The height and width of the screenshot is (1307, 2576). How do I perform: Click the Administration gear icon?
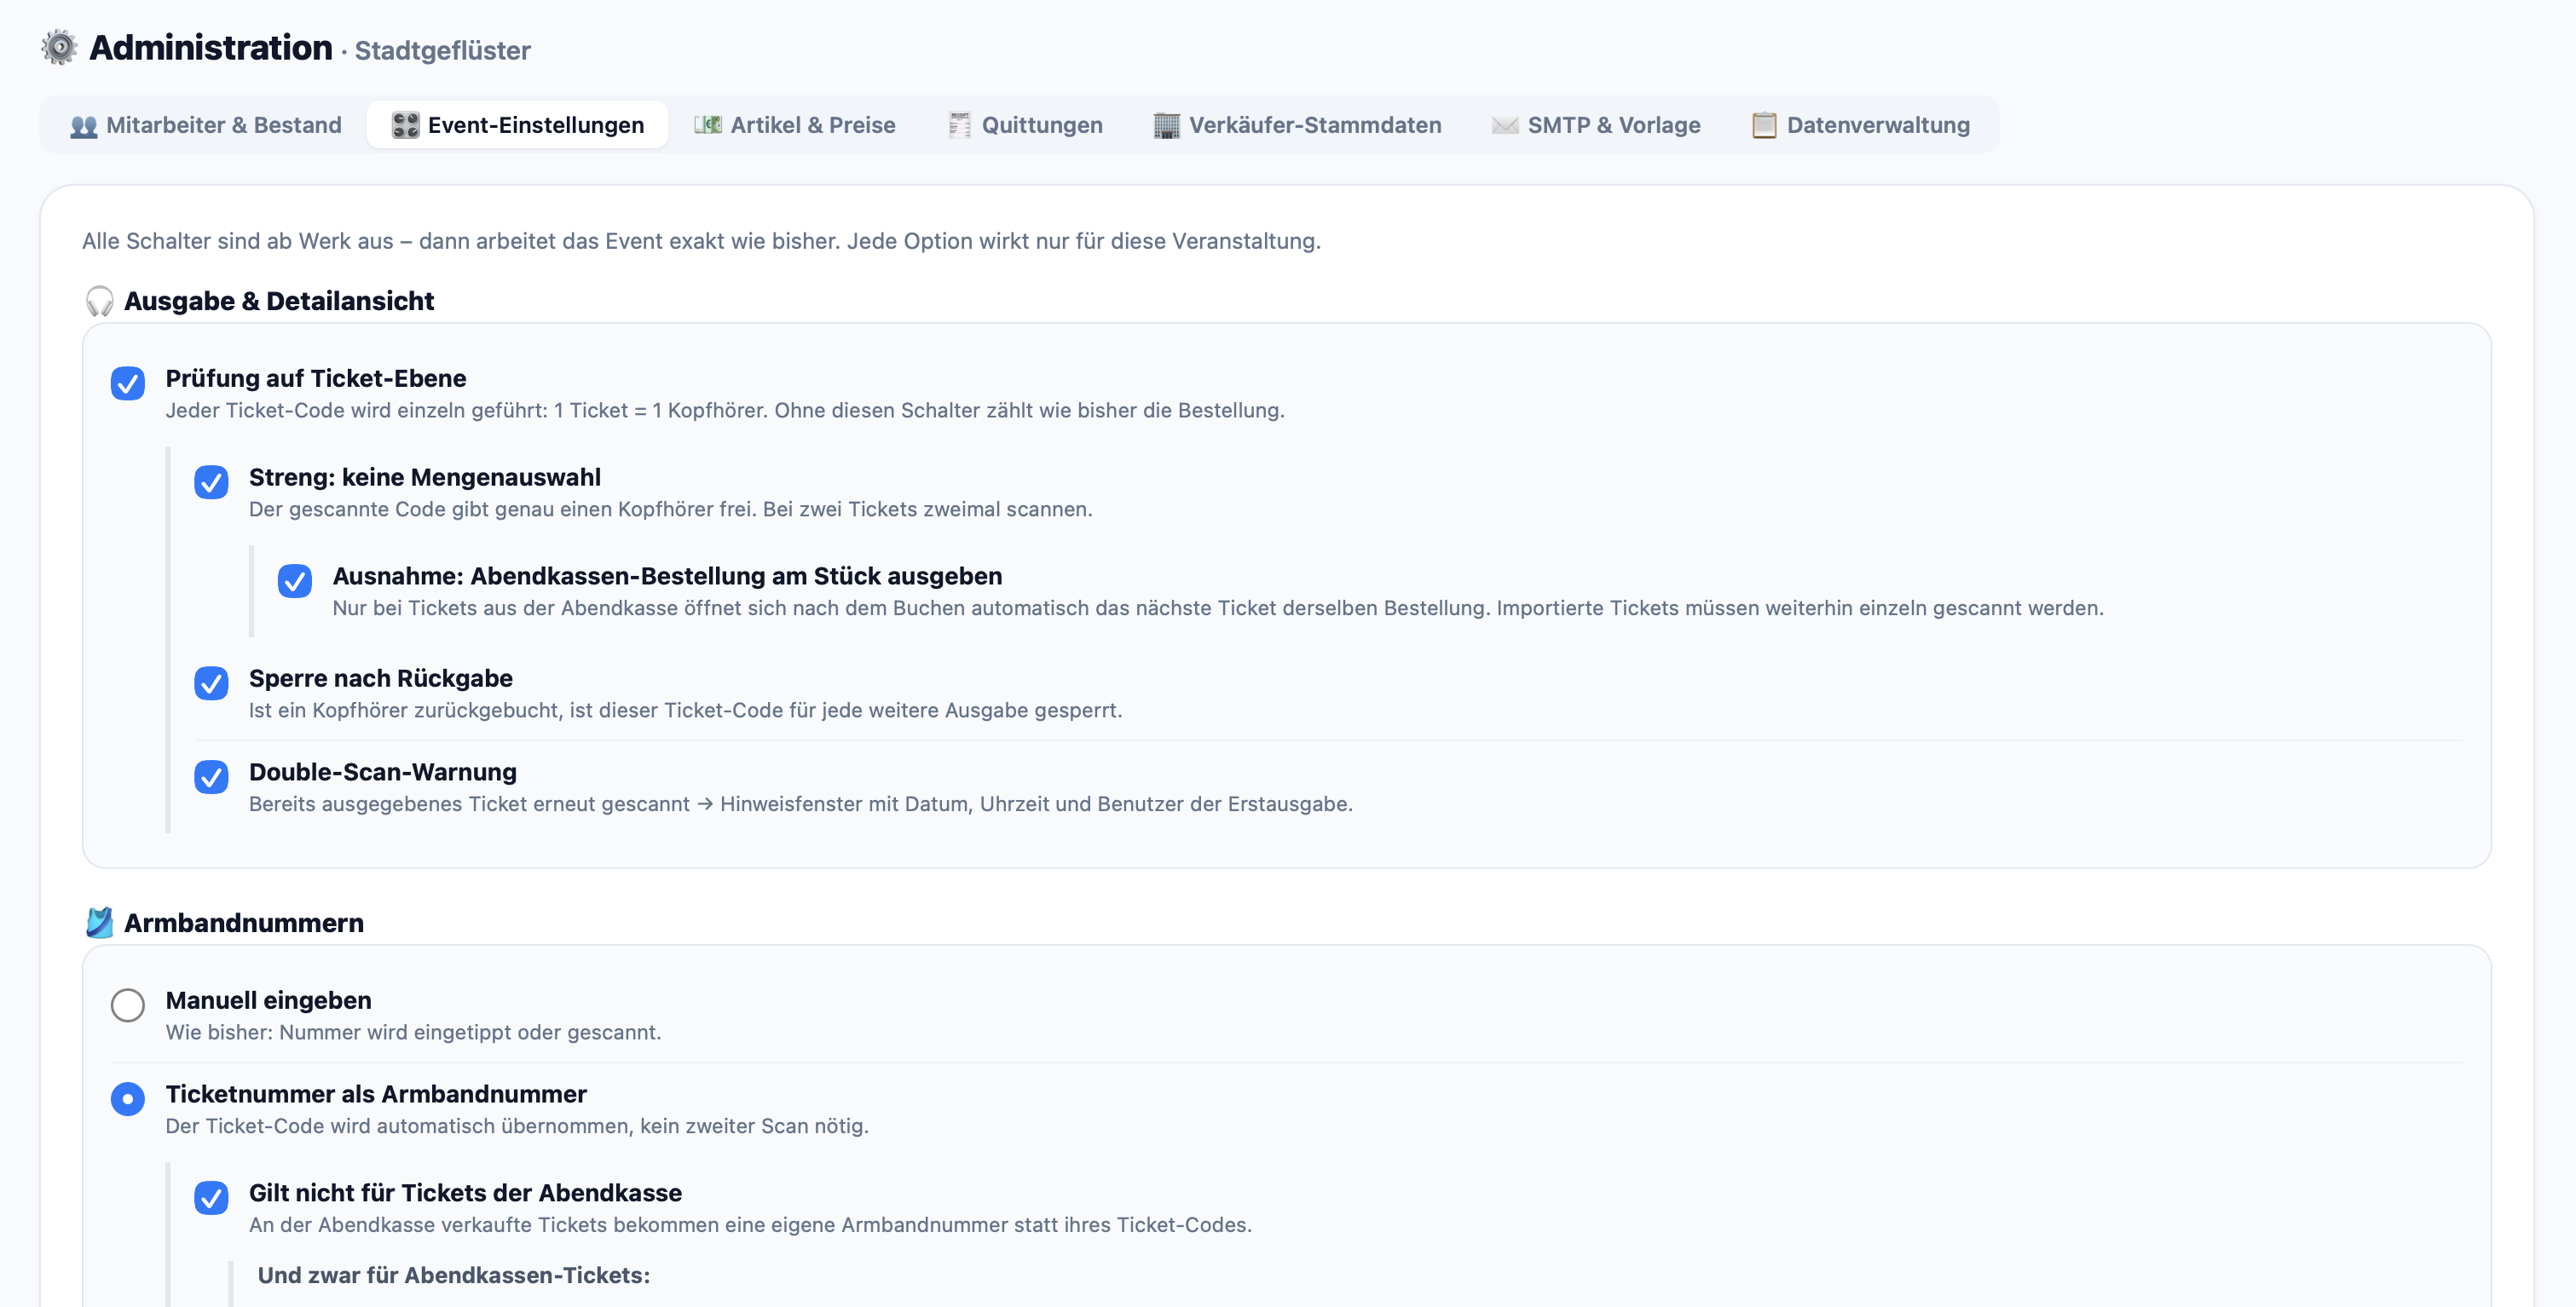(x=60, y=47)
